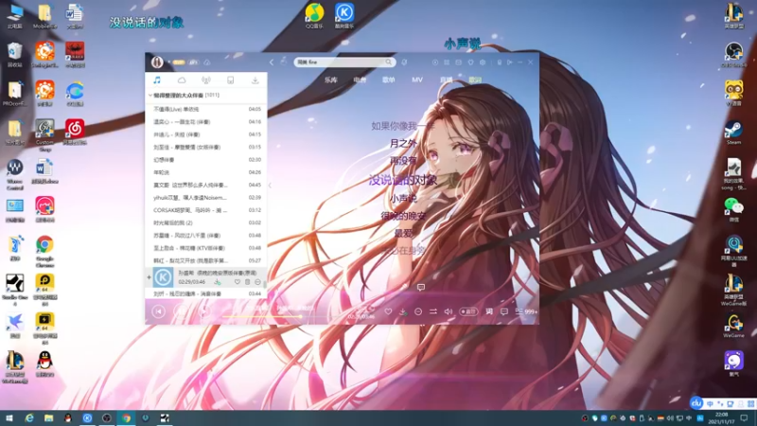
Task: Select the song row with duration 03:15
Action: click(206, 147)
